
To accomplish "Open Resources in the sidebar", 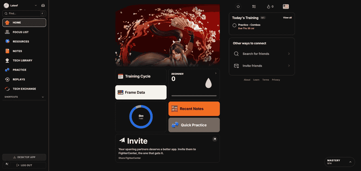I will [24, 41].
